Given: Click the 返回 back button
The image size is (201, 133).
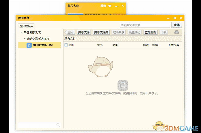Looking at the screenshot, I should coord(70,32).
